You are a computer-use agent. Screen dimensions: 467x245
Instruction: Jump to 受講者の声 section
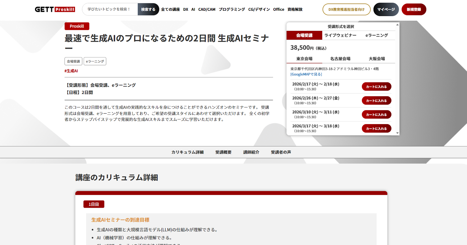(281, 152)
